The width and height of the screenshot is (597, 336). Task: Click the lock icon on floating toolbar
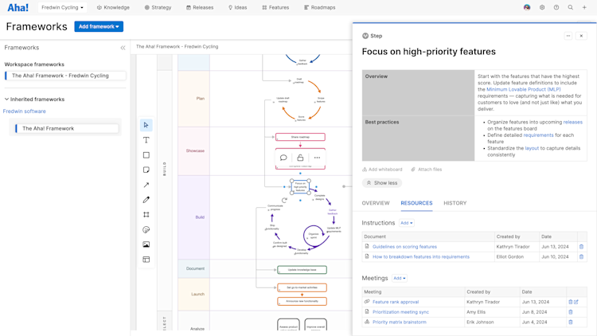click(x=300, y=158)
